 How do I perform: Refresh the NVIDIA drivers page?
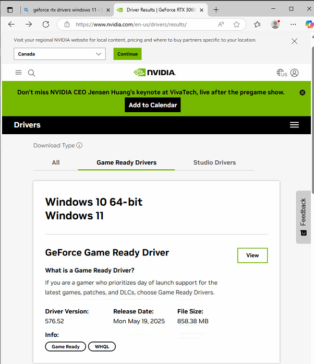[46, 24]
